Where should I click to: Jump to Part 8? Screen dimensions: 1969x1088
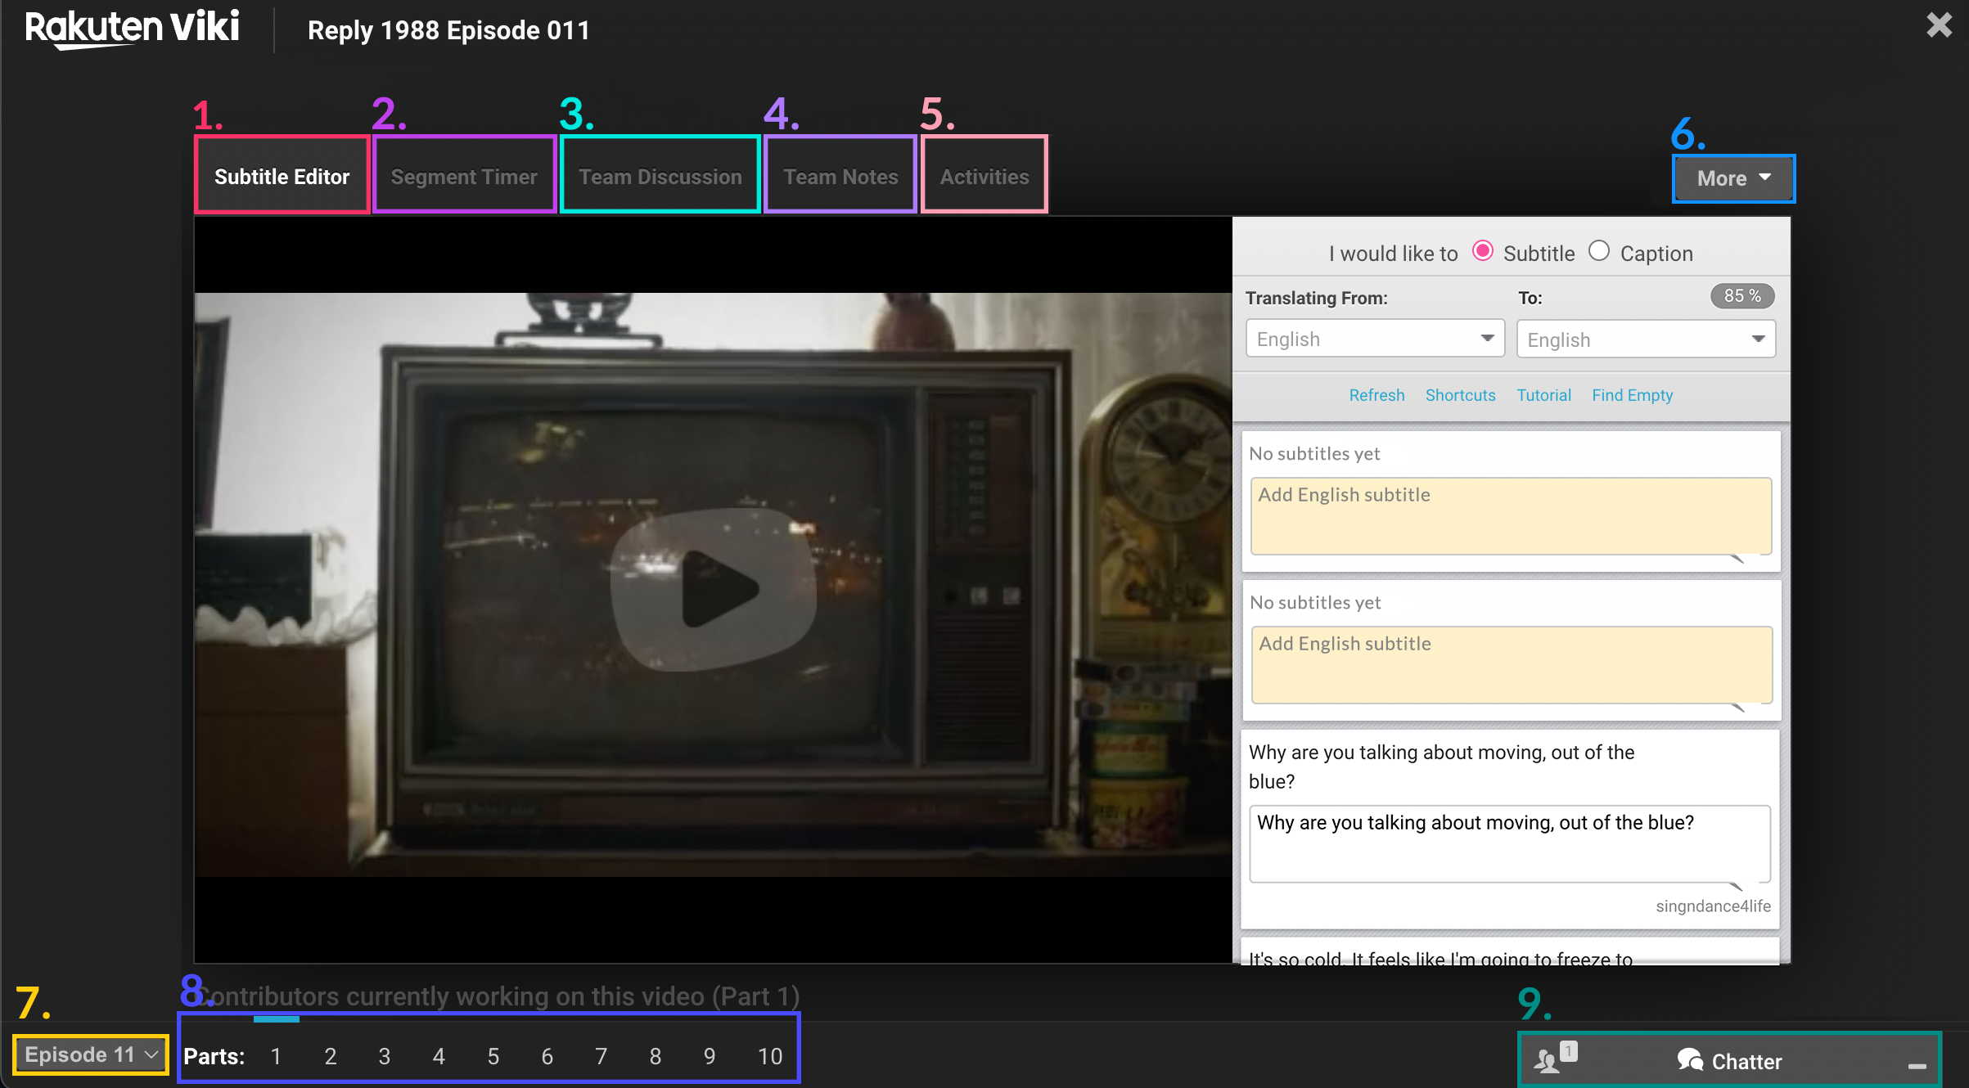655,1056
